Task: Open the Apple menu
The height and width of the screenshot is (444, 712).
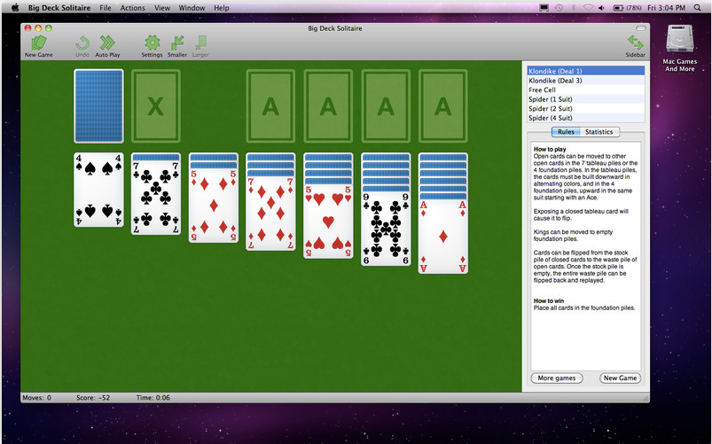Action: pos(15,8)
